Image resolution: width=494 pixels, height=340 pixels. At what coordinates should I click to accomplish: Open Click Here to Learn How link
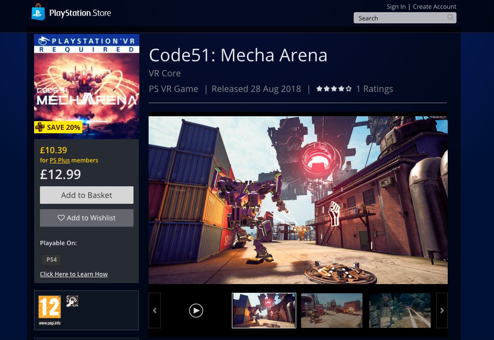(x=74, y=274)
